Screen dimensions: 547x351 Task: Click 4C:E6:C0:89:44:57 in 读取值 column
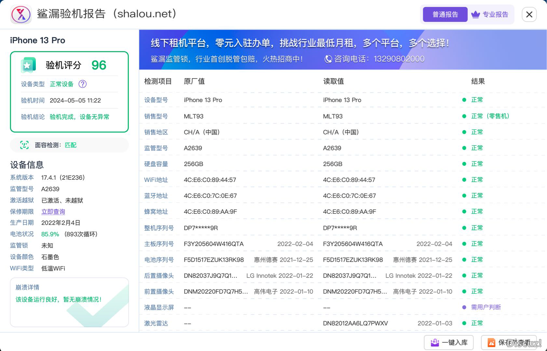coord(349,180)
